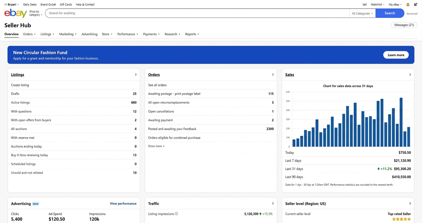Screen dimensions: 422x223
Task: Open the notifications bell
Action: (x=408, y=4)
